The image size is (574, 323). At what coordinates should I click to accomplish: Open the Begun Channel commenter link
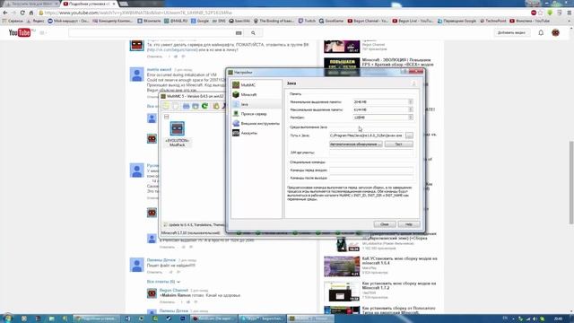click(173, 290)
